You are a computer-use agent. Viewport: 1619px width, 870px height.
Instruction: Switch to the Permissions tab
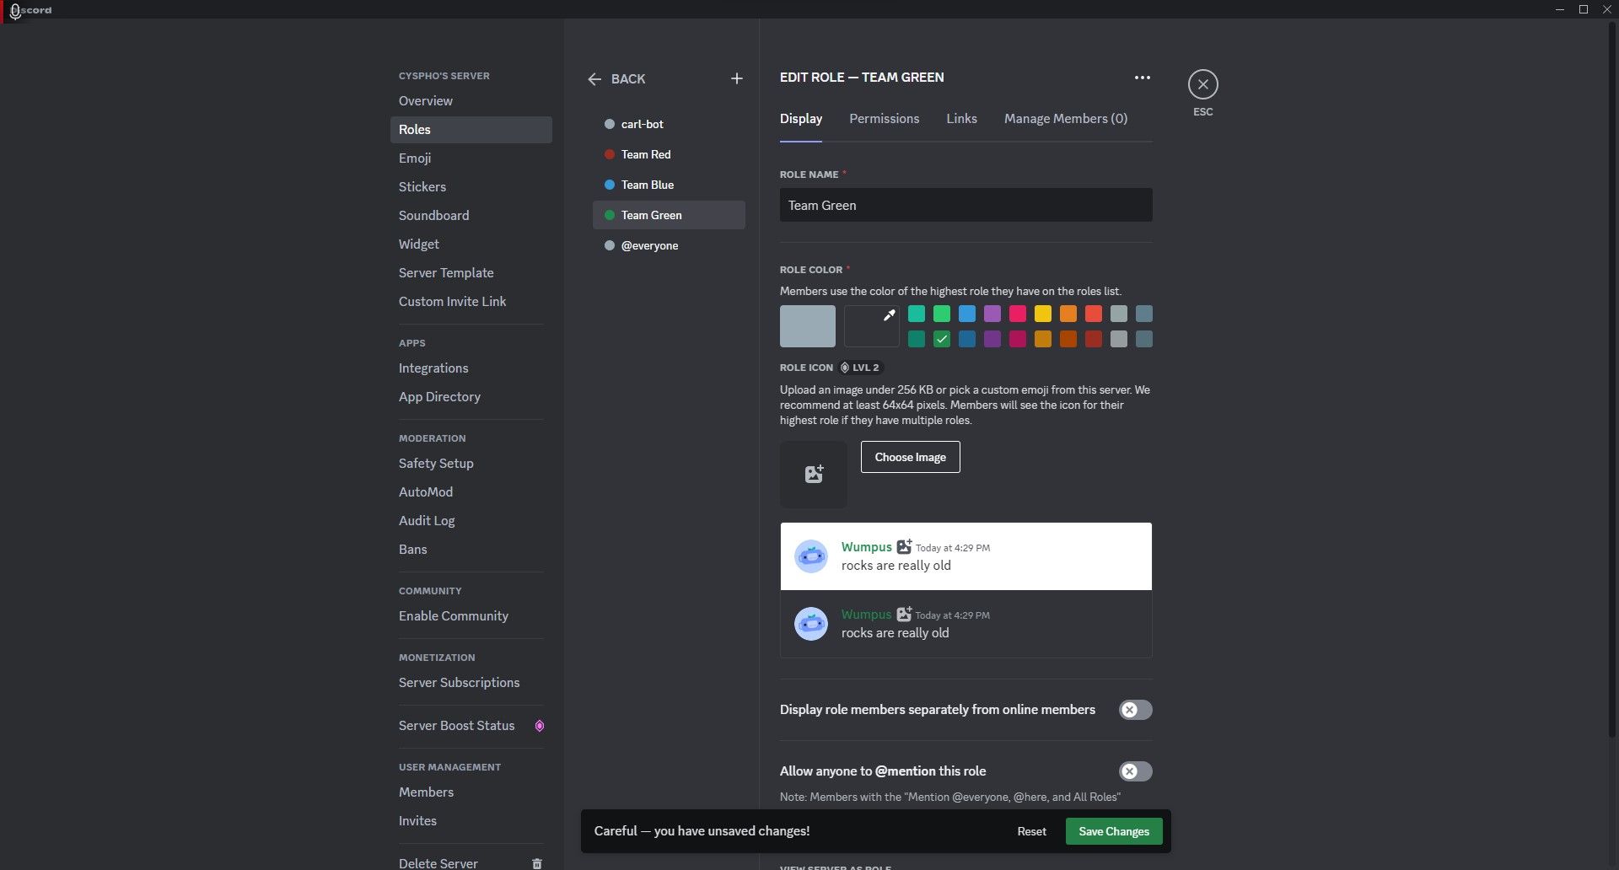(884, 119)
